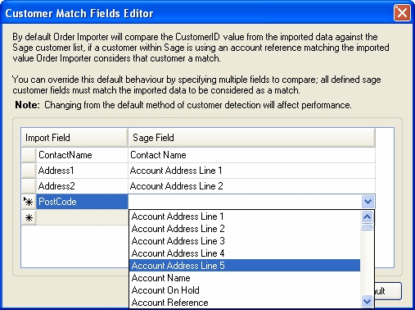The image size is (415, 310).
Task: Choose Account Address Line 4 from list
Action: pyautogui.click(x=245, y=253)
